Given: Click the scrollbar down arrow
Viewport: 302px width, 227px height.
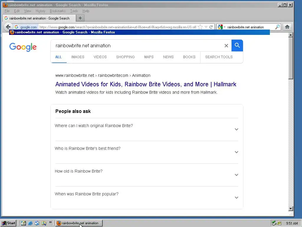Looking at the screenshot, I should tap(291, 209).
